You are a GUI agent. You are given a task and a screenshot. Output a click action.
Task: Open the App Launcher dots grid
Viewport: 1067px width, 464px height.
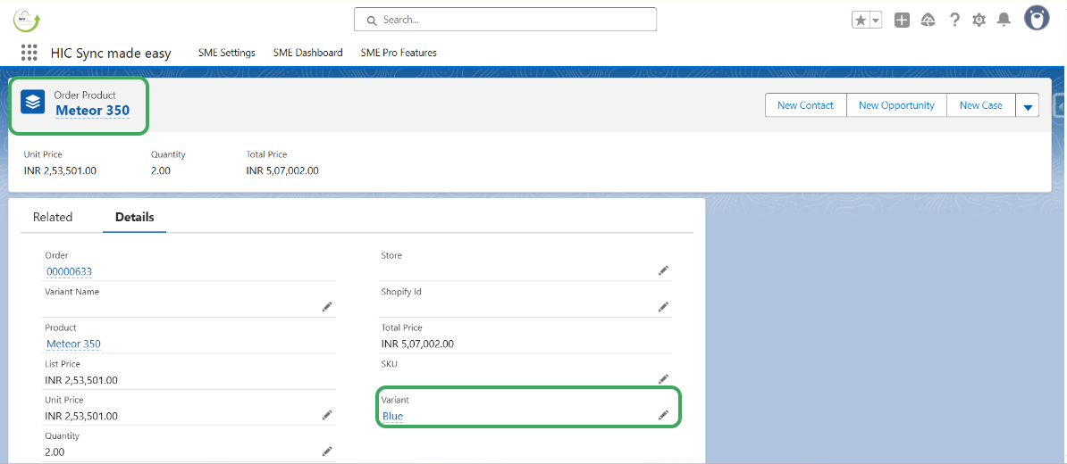[x=29, y=53]
